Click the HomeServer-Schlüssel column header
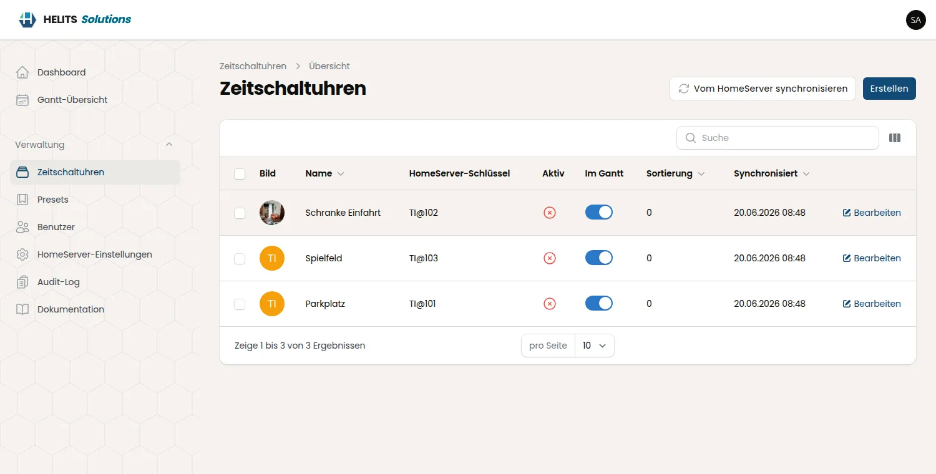 pos(460,173)
